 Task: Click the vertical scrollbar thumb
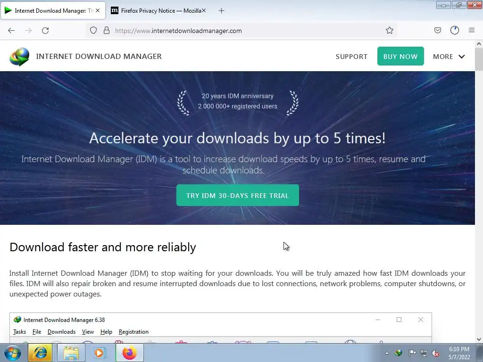tap(479, 59)
